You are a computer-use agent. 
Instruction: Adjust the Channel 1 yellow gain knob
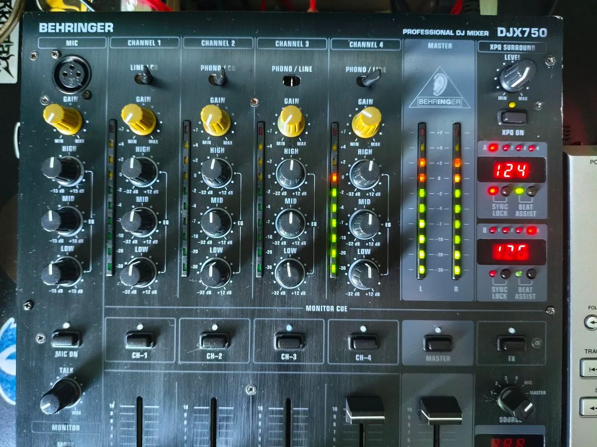pos(139,119)
